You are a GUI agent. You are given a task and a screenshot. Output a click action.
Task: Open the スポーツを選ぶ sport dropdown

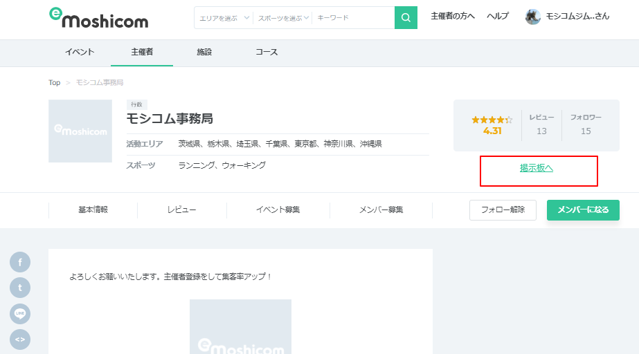(x=283, y=18)
